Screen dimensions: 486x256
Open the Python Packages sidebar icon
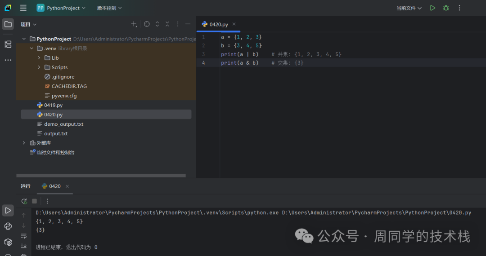tap(8, 242)
